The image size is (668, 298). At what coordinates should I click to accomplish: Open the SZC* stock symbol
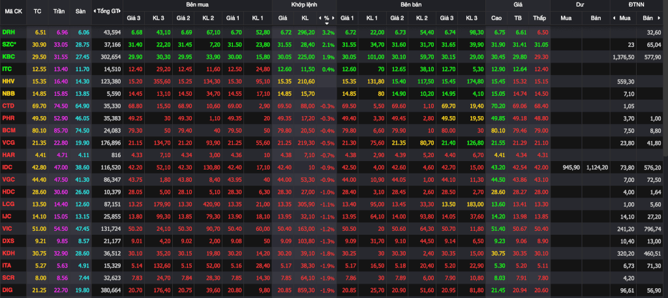pyautogui.click(x=8, y=44)
